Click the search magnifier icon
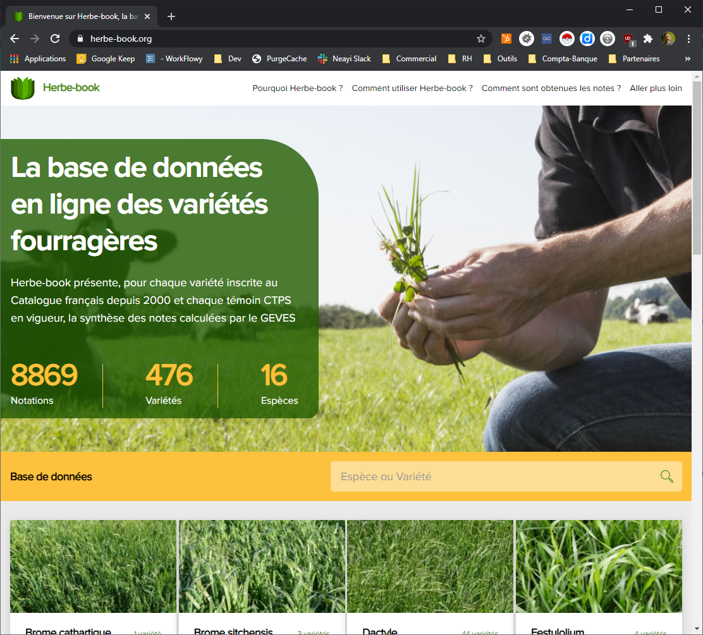 coord(666,476)
